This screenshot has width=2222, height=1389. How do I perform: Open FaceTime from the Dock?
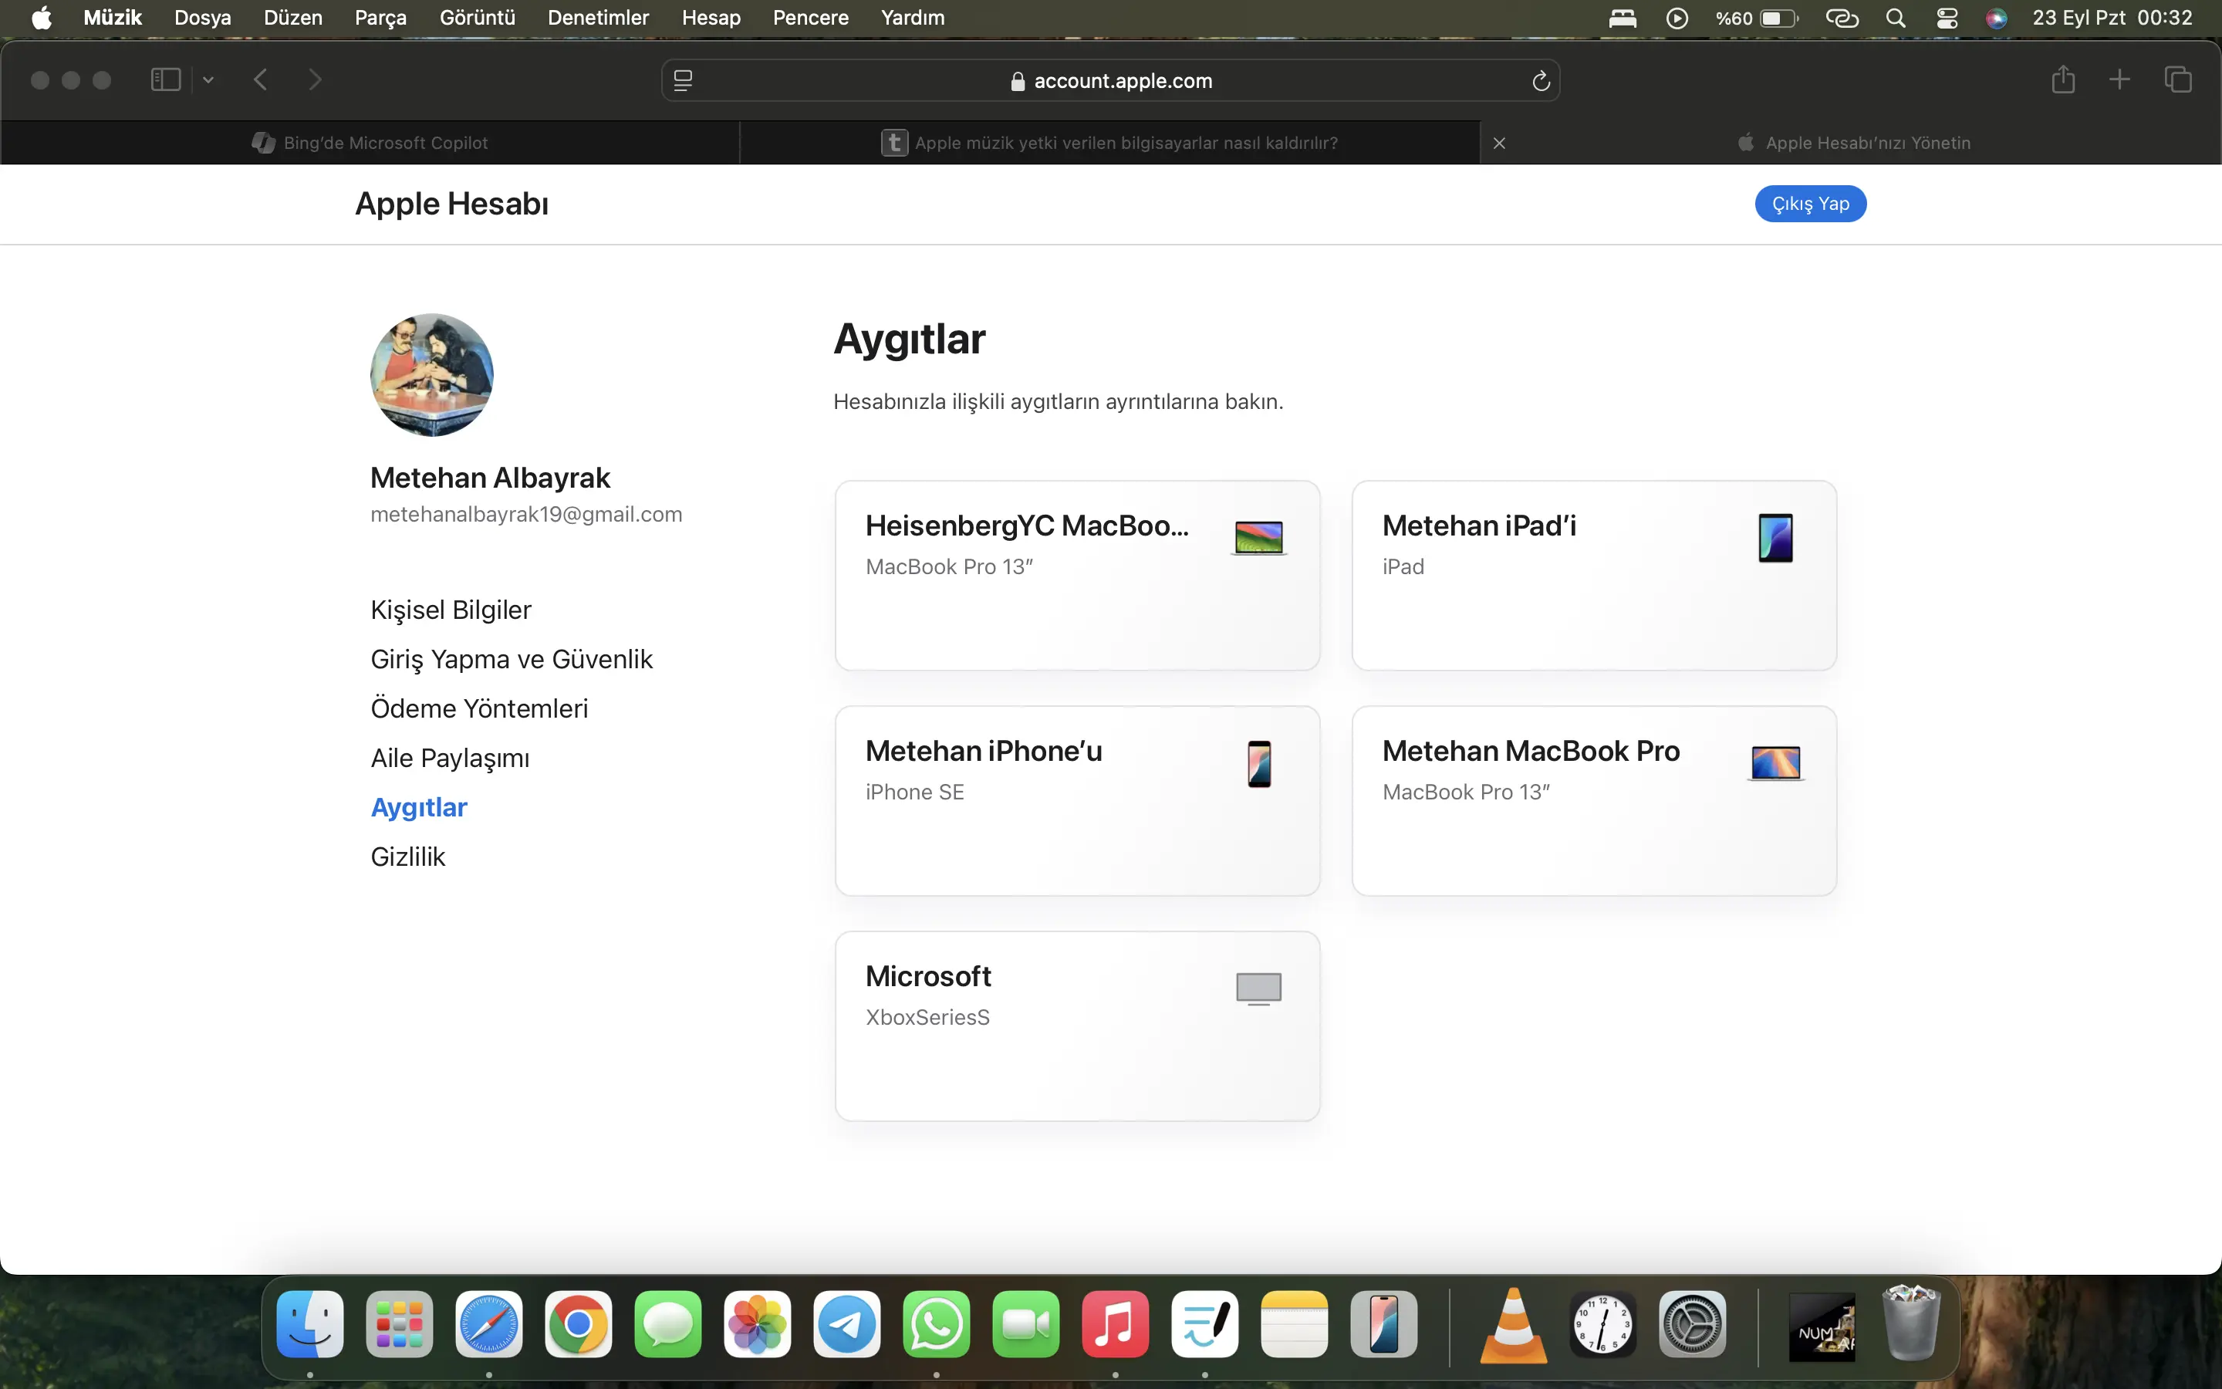1025,1323
